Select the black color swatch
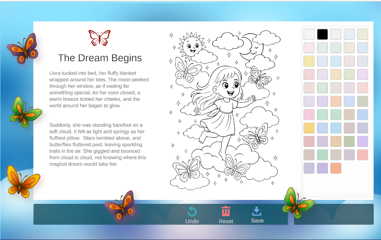 click(x=322, y=34)
